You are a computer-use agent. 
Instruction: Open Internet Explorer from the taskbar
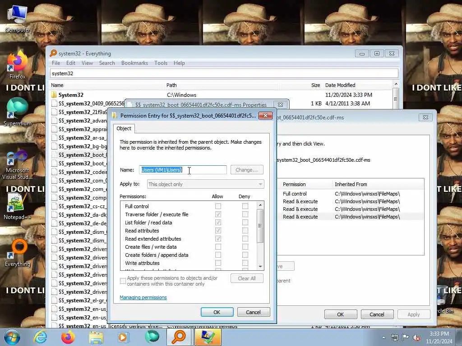pyautogui.click(x=40, y=337)
